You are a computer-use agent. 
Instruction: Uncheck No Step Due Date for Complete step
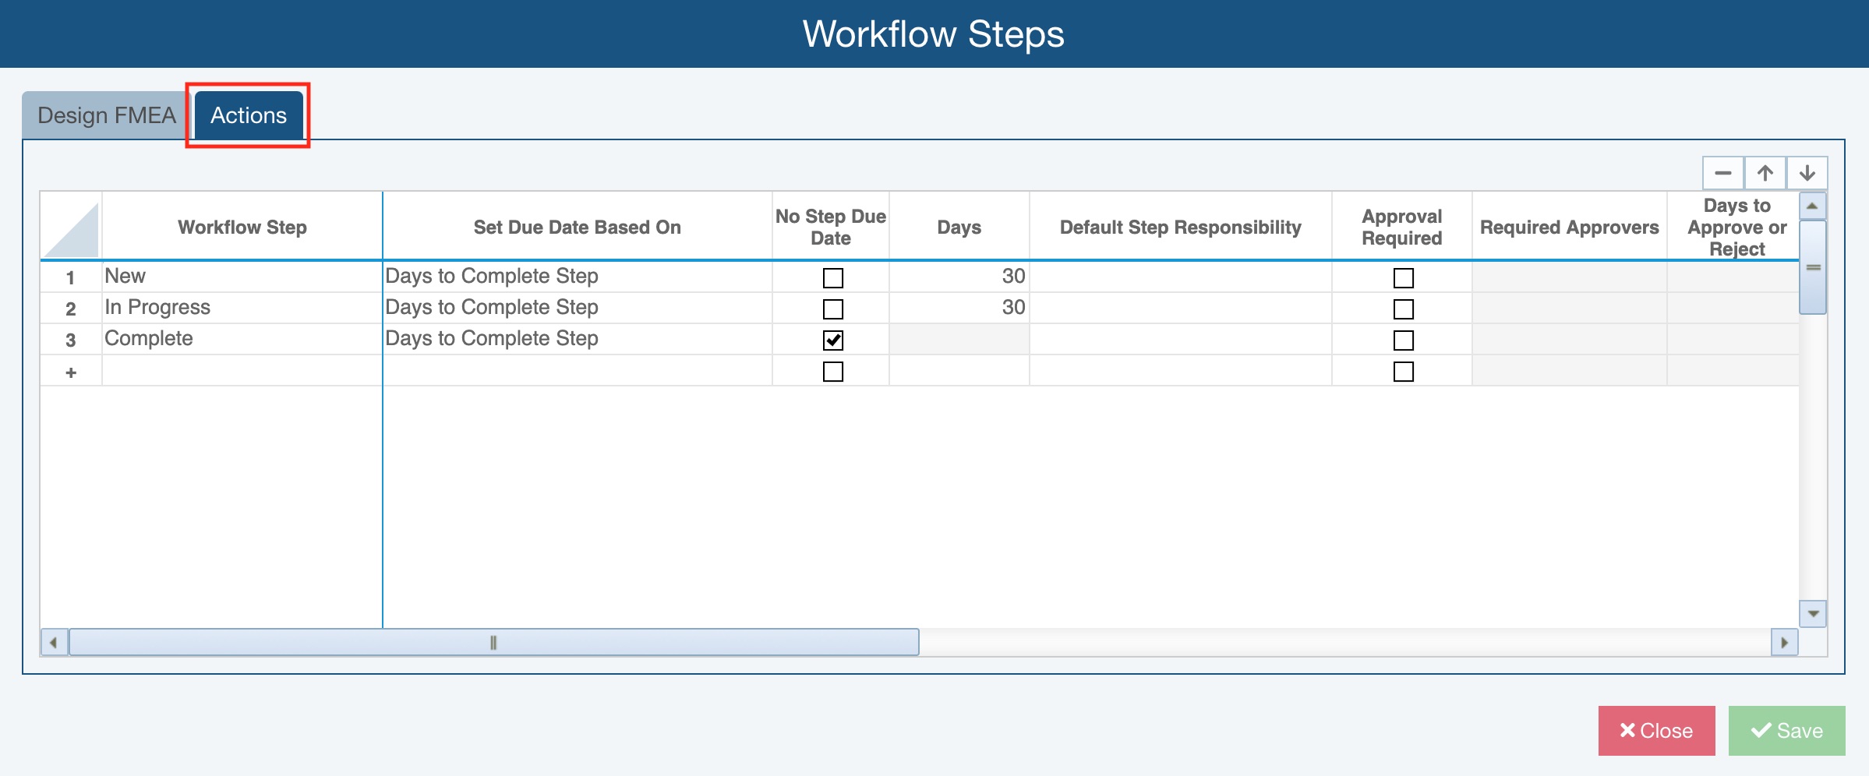tap(833, 340)
